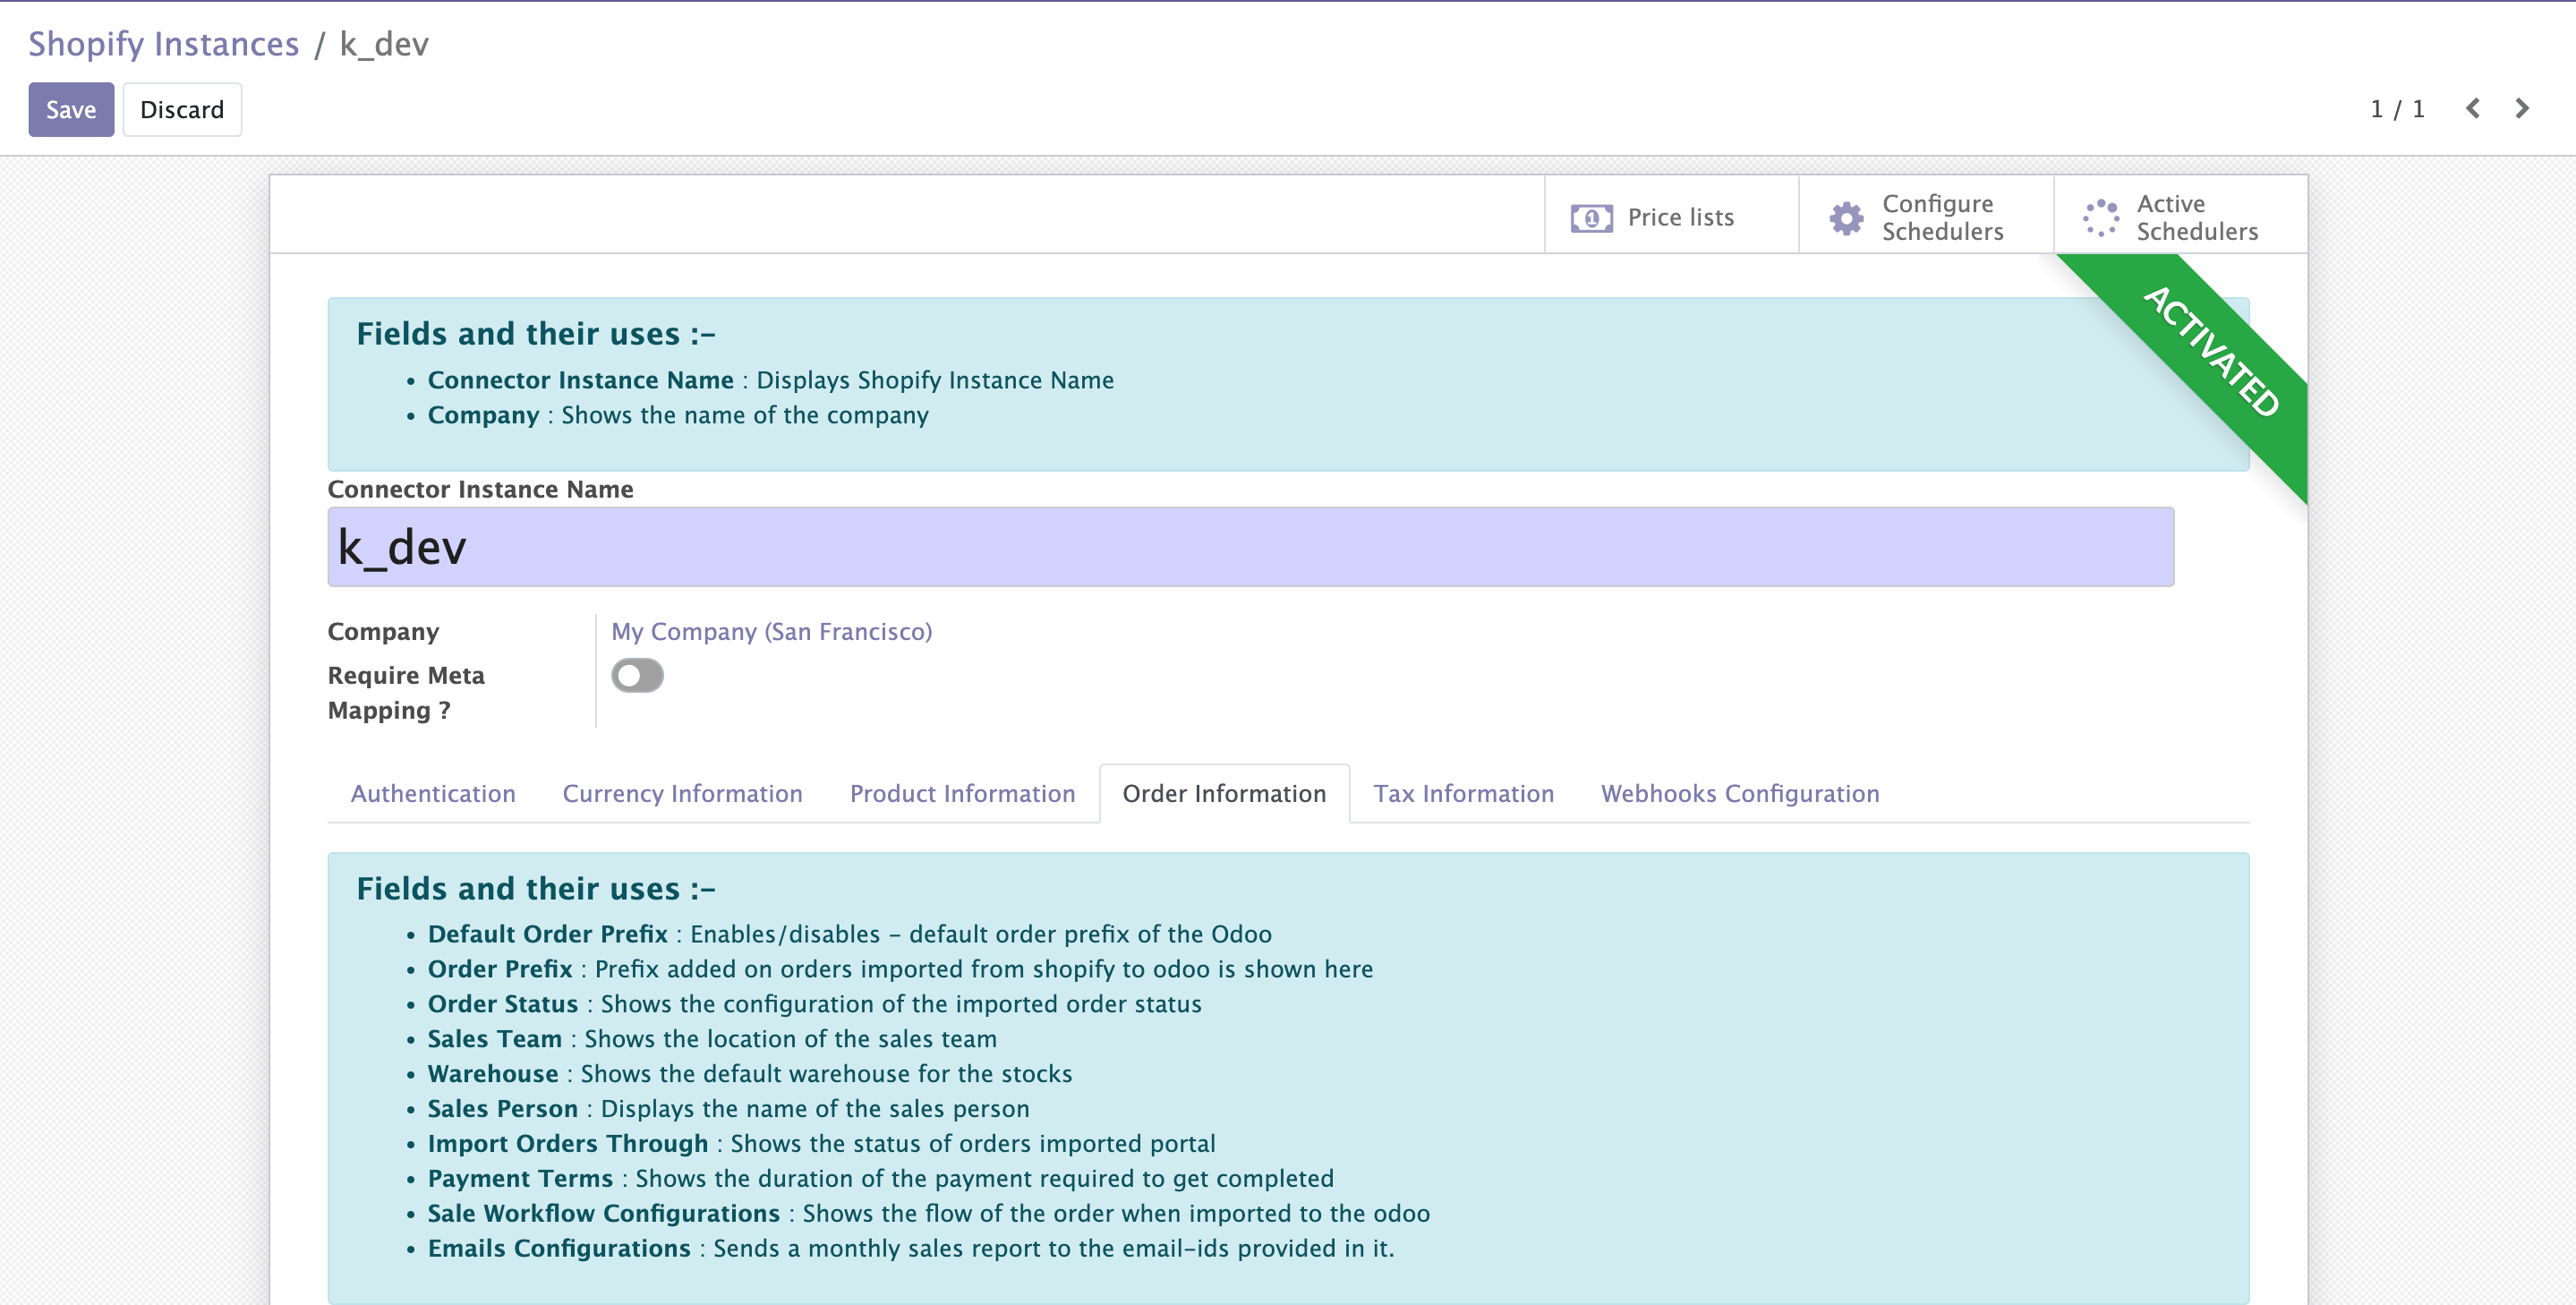Open Price lists stat button
This screenshot has height=1305, width=2576.
pos(1680,218)
